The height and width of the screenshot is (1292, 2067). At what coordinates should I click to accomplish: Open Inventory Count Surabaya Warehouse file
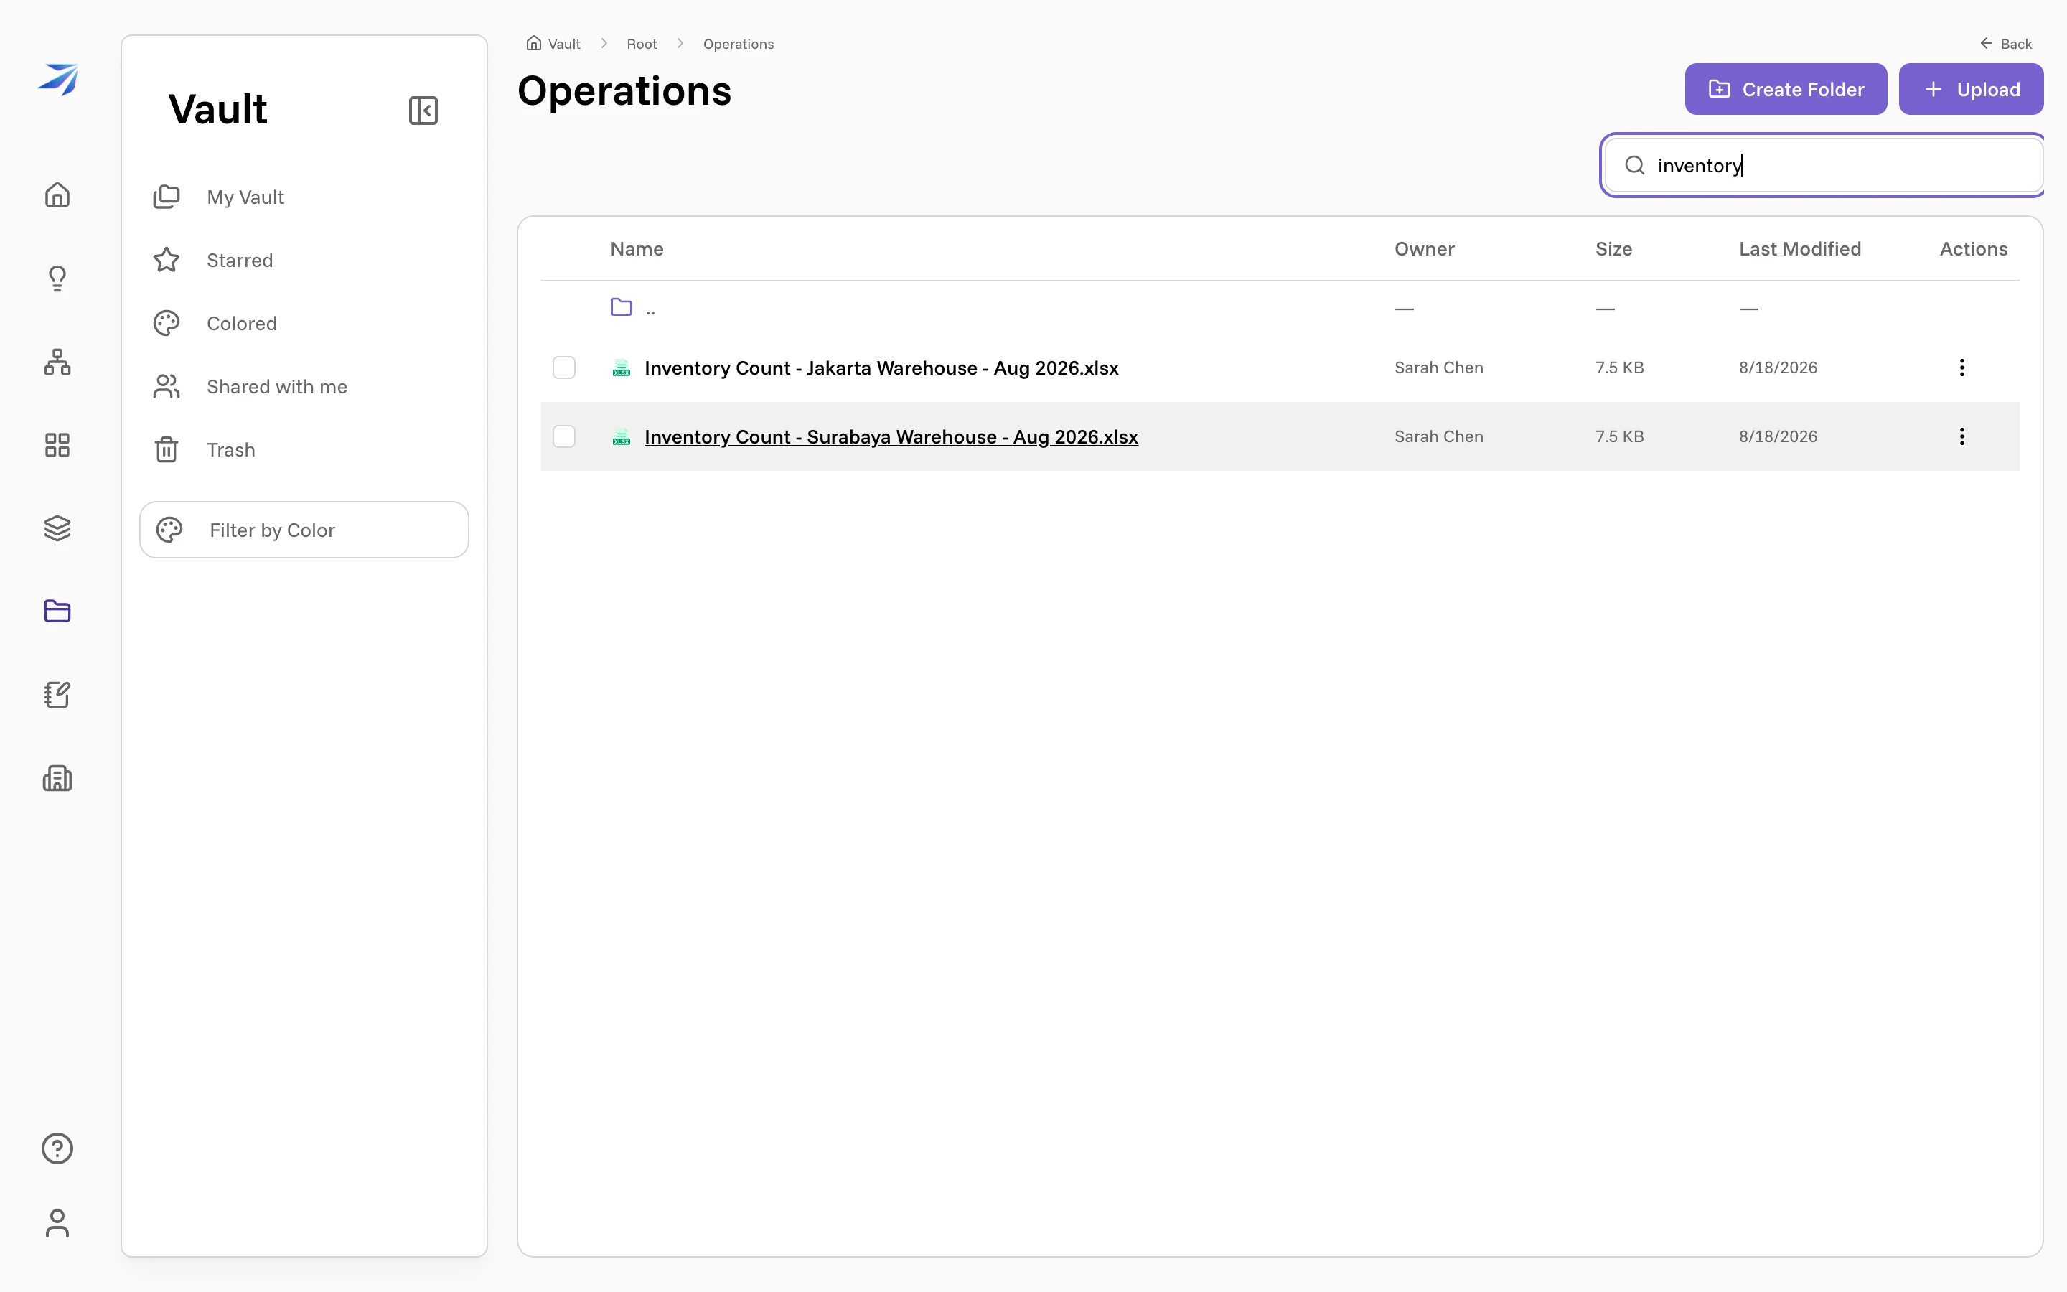pyautogui.click(x=891, y=436)
